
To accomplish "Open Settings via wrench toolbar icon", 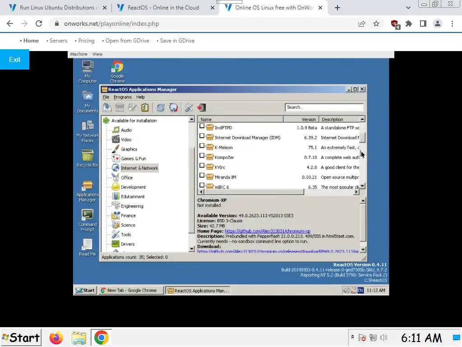I will (189, 108).
